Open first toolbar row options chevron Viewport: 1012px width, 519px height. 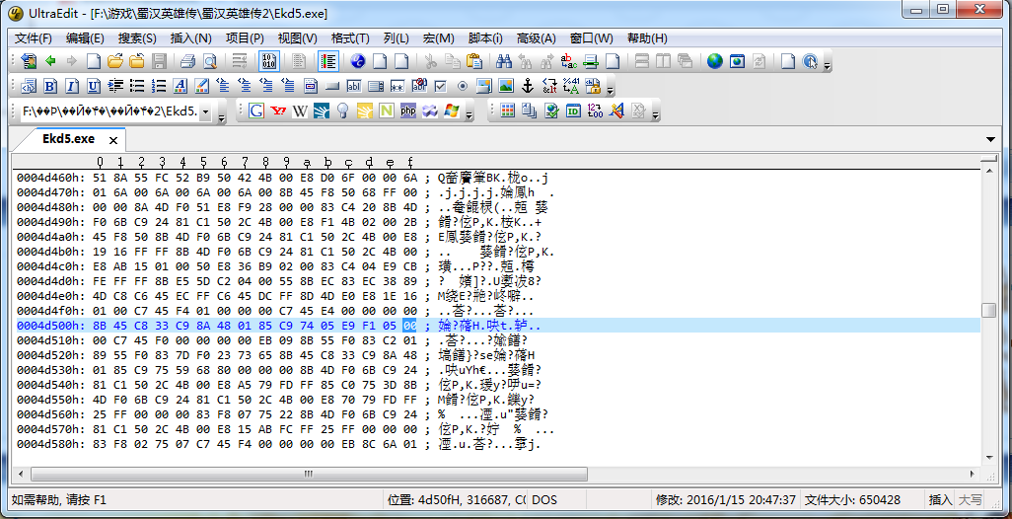[x=828, y=64]
